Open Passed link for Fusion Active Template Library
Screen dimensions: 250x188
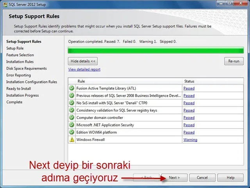click(189, 88)
